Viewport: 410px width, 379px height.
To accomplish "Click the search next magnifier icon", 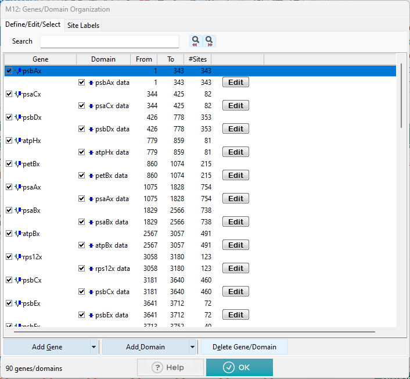I will tap(209, 41).
